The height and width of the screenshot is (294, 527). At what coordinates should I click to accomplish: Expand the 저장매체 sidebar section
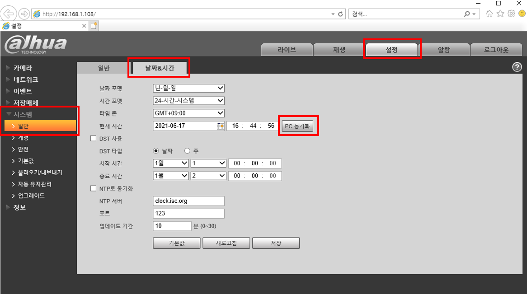click(26, 103)
